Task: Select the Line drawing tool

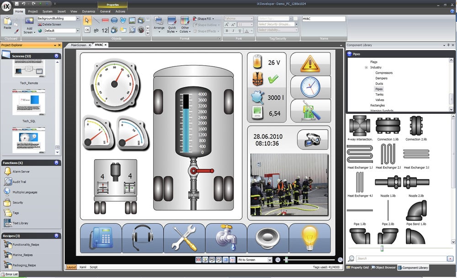Action: pyautogui.click(x=96, y=21)
